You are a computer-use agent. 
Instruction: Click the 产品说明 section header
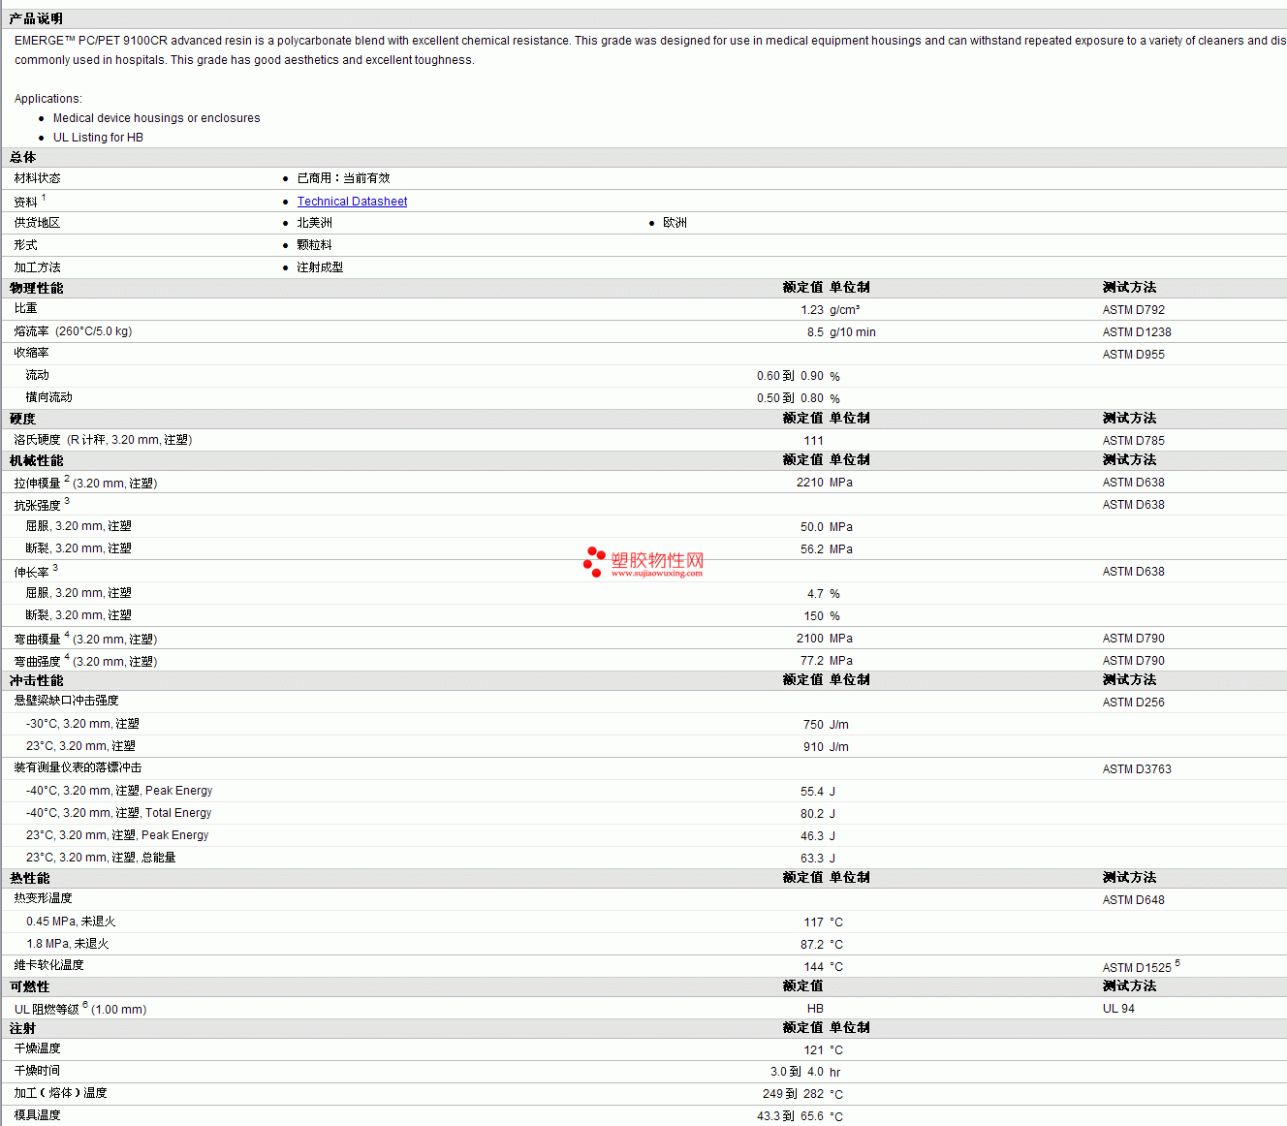pos(36,18)
